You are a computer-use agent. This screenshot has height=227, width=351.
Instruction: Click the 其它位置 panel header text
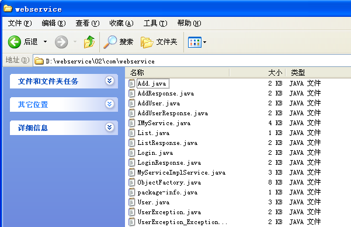click(x=33, y=104)
